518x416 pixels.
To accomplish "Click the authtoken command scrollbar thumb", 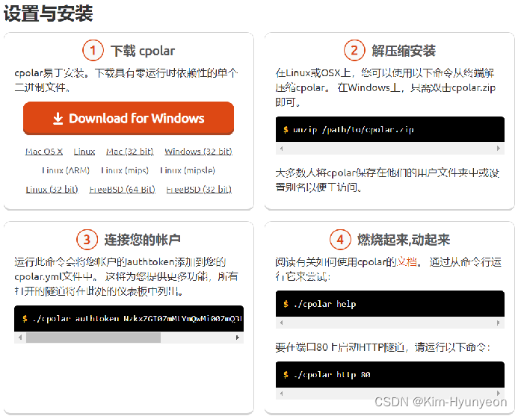I will [x=93, y=338].
